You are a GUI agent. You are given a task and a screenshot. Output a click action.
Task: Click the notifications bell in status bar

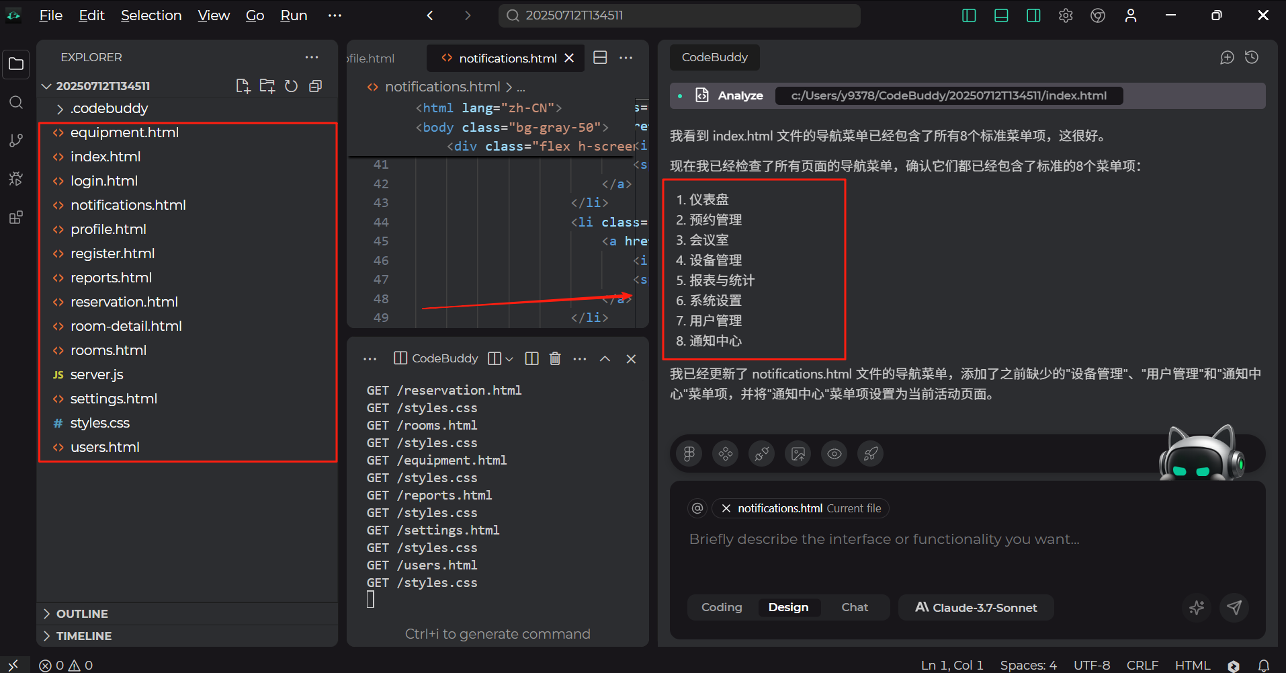[1263, 665]
